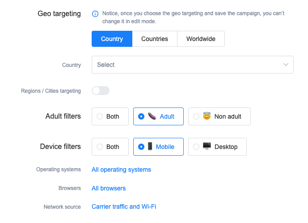This screenshot has width=308, height=223.
Task: Click the chevron arrow in Country dropdown
Action: (286, 65)
